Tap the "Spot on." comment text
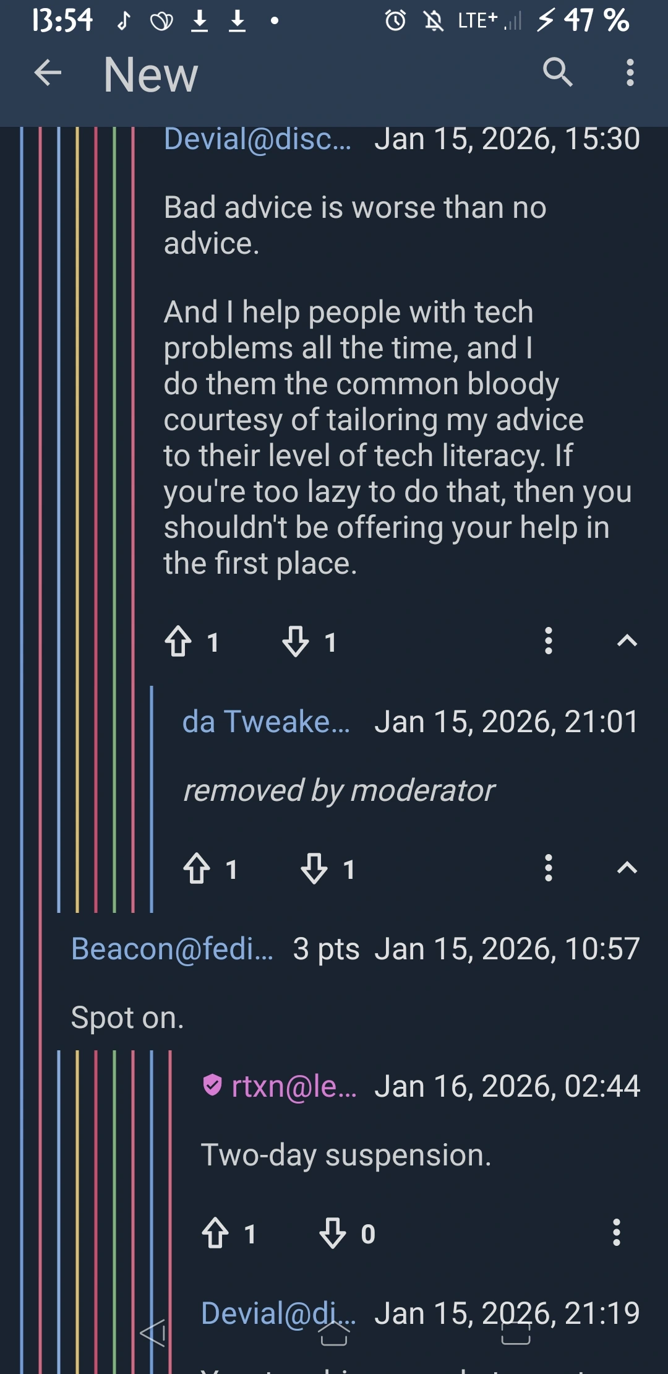This screenshot has width=668, height=1374. (x=127, y=1018)
